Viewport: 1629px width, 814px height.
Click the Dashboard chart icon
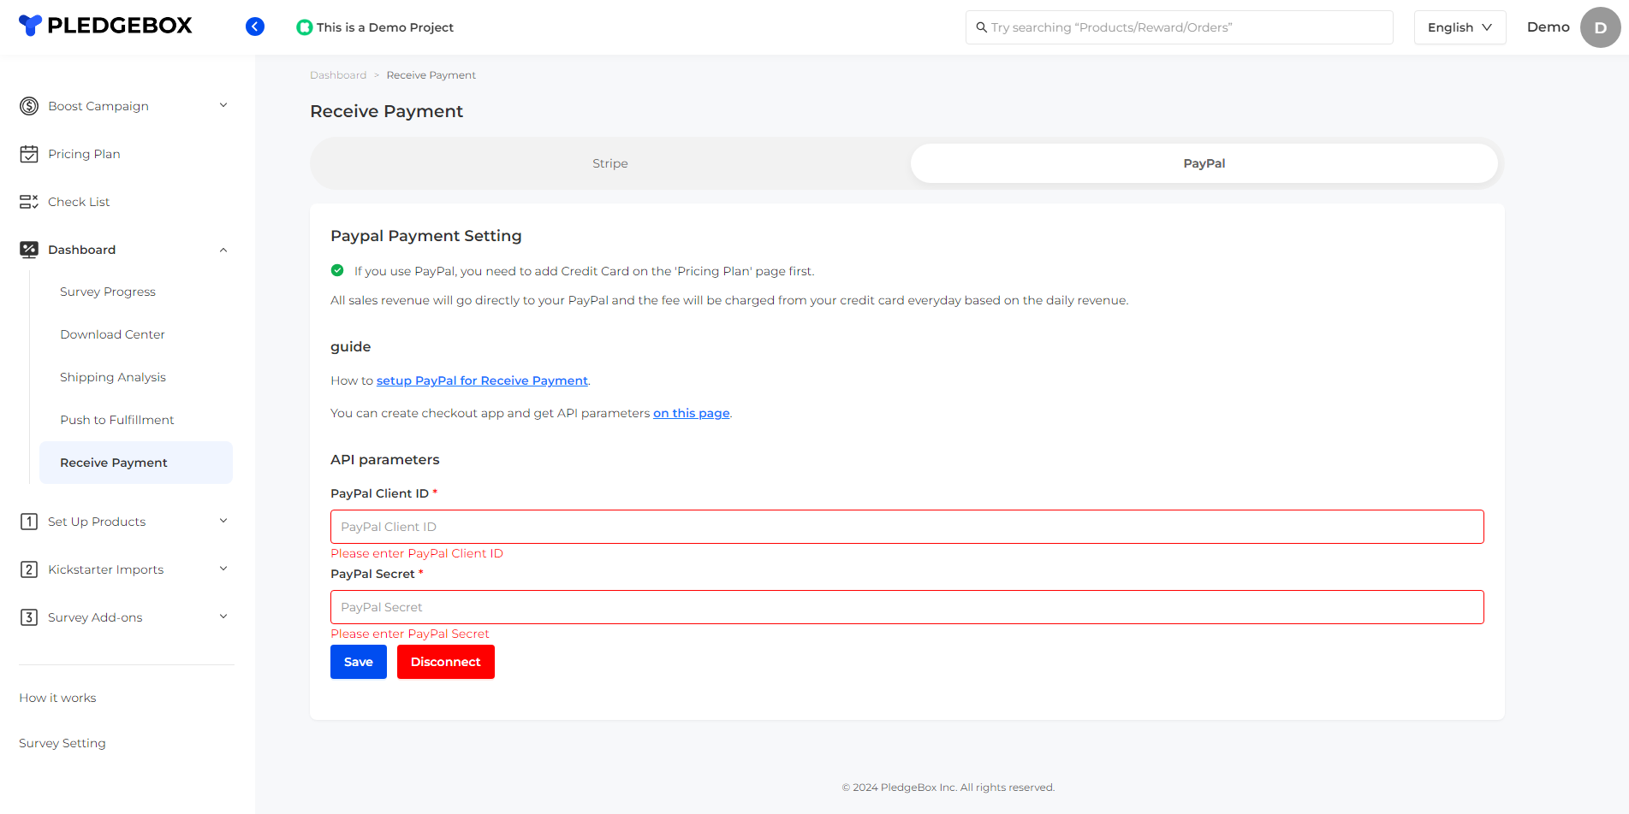point(29,250)
